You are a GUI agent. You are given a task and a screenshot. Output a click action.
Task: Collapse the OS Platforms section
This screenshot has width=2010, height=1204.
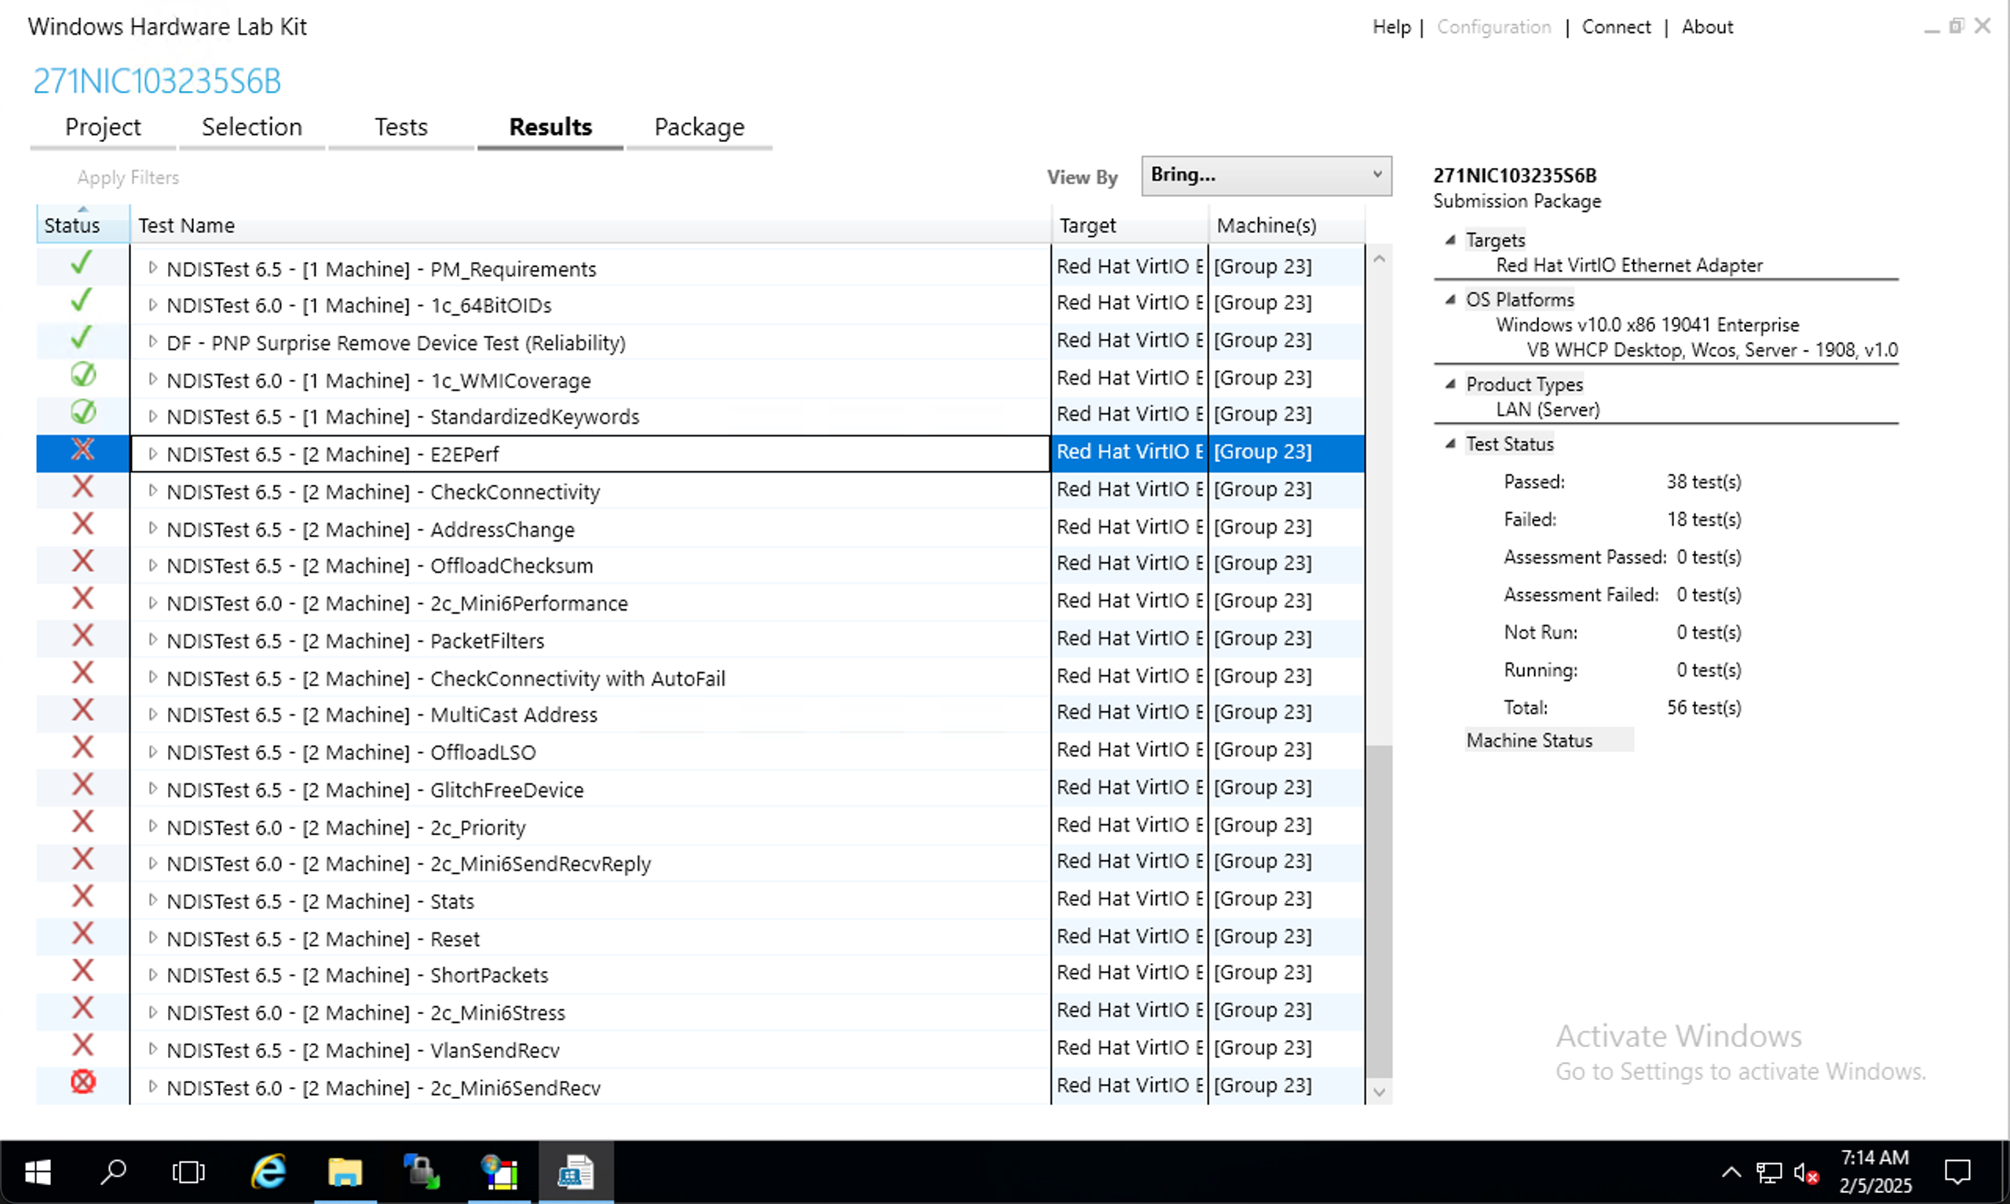pos(1450,299)
